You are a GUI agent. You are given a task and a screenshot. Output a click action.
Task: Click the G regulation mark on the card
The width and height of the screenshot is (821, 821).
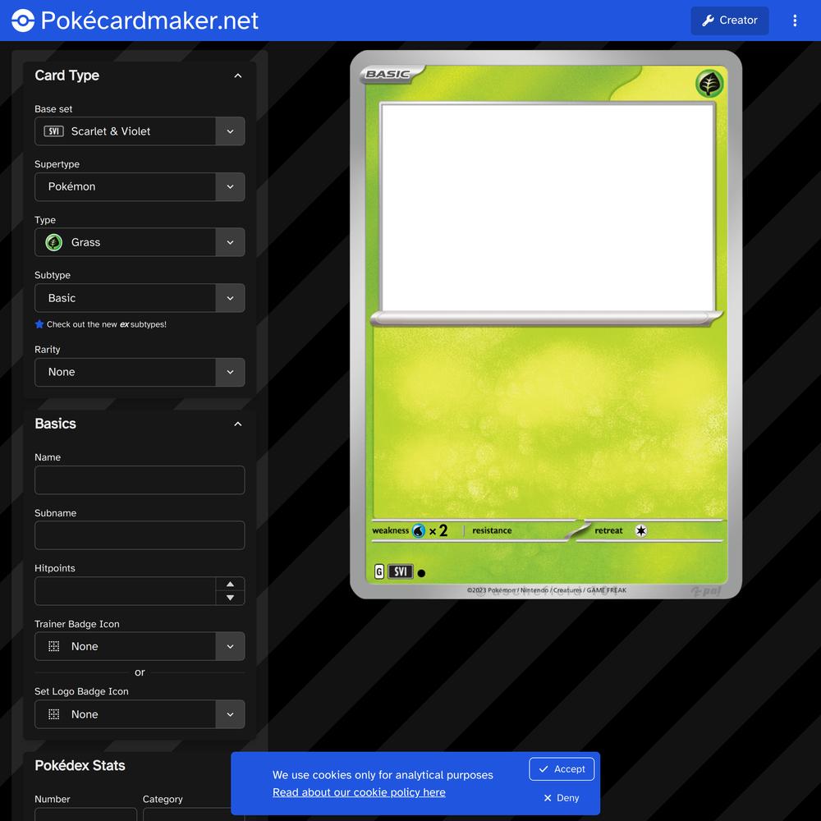tap(379, 571)
